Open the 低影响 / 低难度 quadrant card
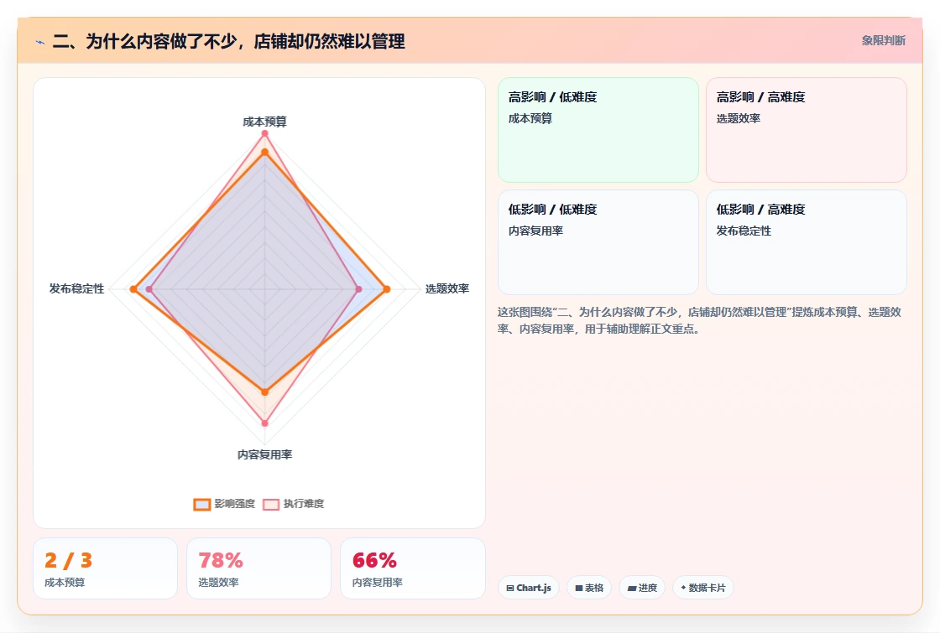 598,242
